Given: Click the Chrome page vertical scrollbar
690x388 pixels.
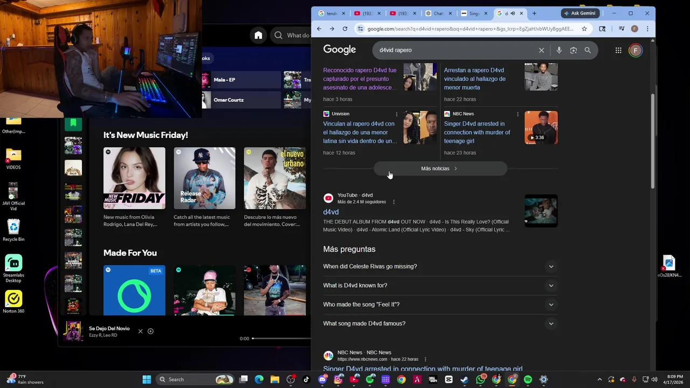Looking at the screenshot, I should (x=653, y=140).
